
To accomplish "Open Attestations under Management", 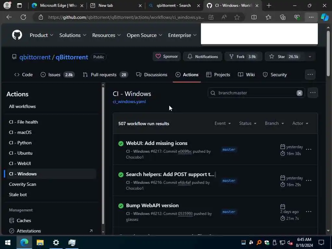I will [29, 231].
